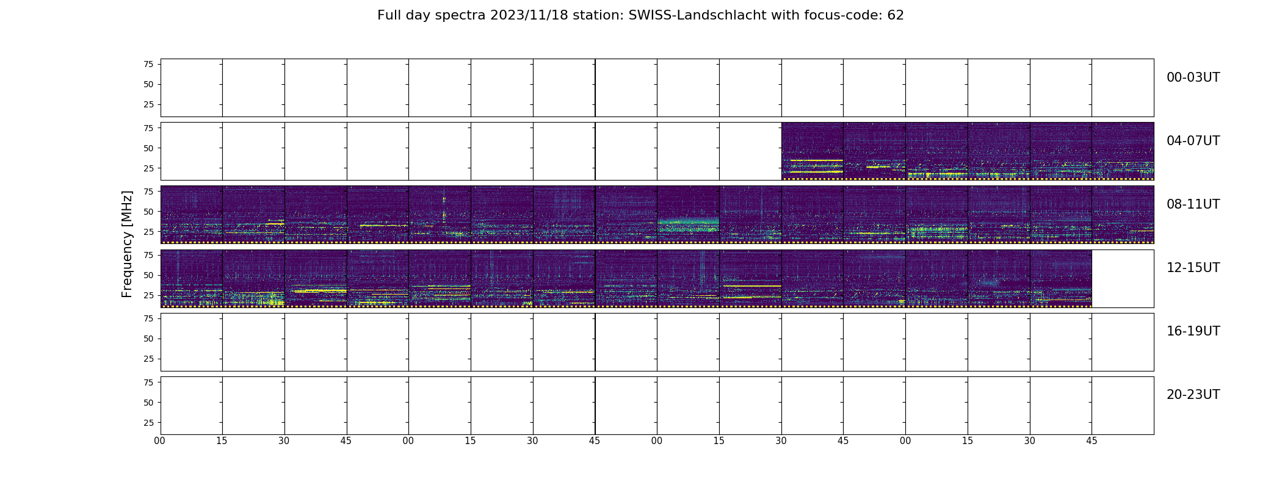Select the 15:15 spectrogram panel in 12-15UT row
This screenshot has height=488, width=1282.
[x=999, y=278]
